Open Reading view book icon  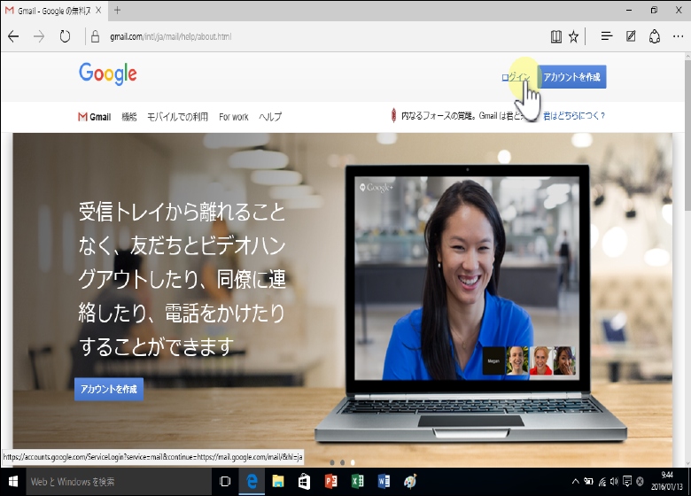[x=556, y=36]
